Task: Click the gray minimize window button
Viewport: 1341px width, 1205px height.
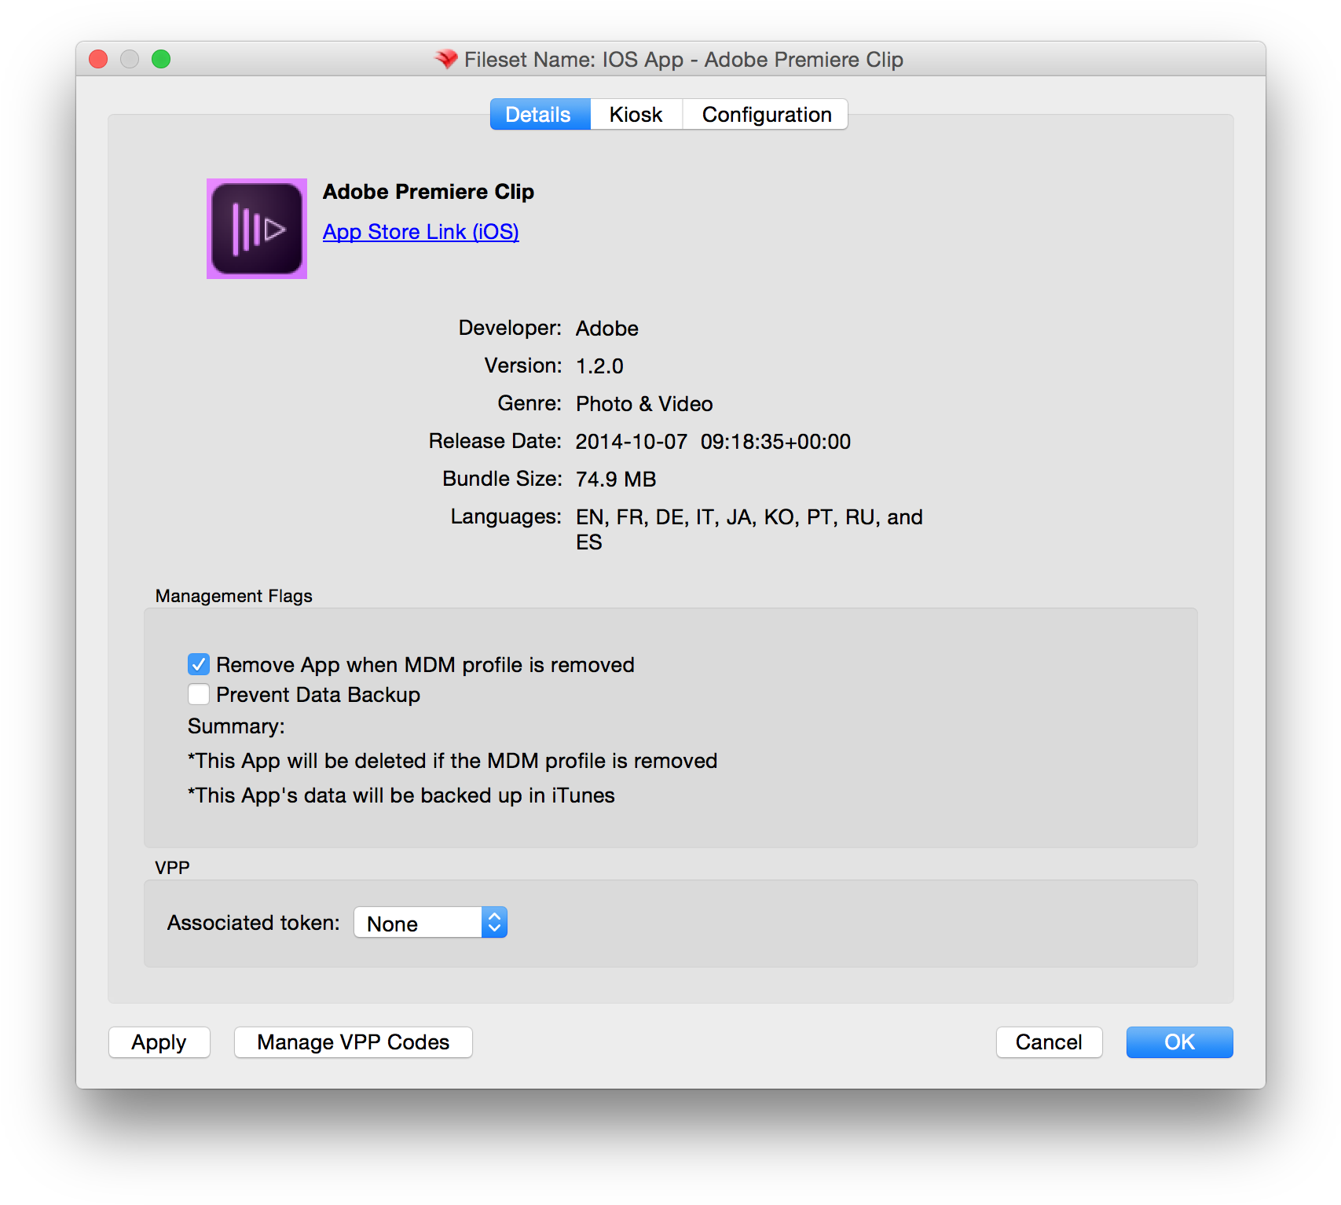Action: [130, 59]
